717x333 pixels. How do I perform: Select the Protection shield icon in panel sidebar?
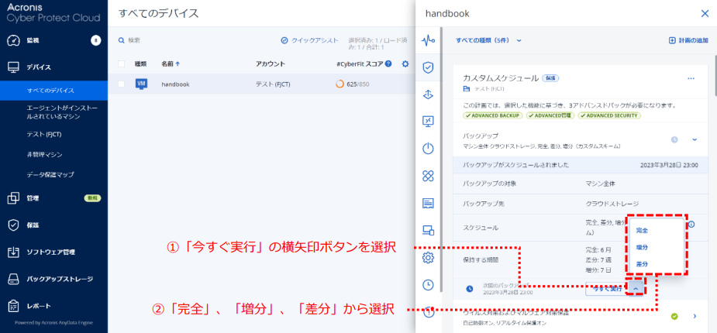428,67
